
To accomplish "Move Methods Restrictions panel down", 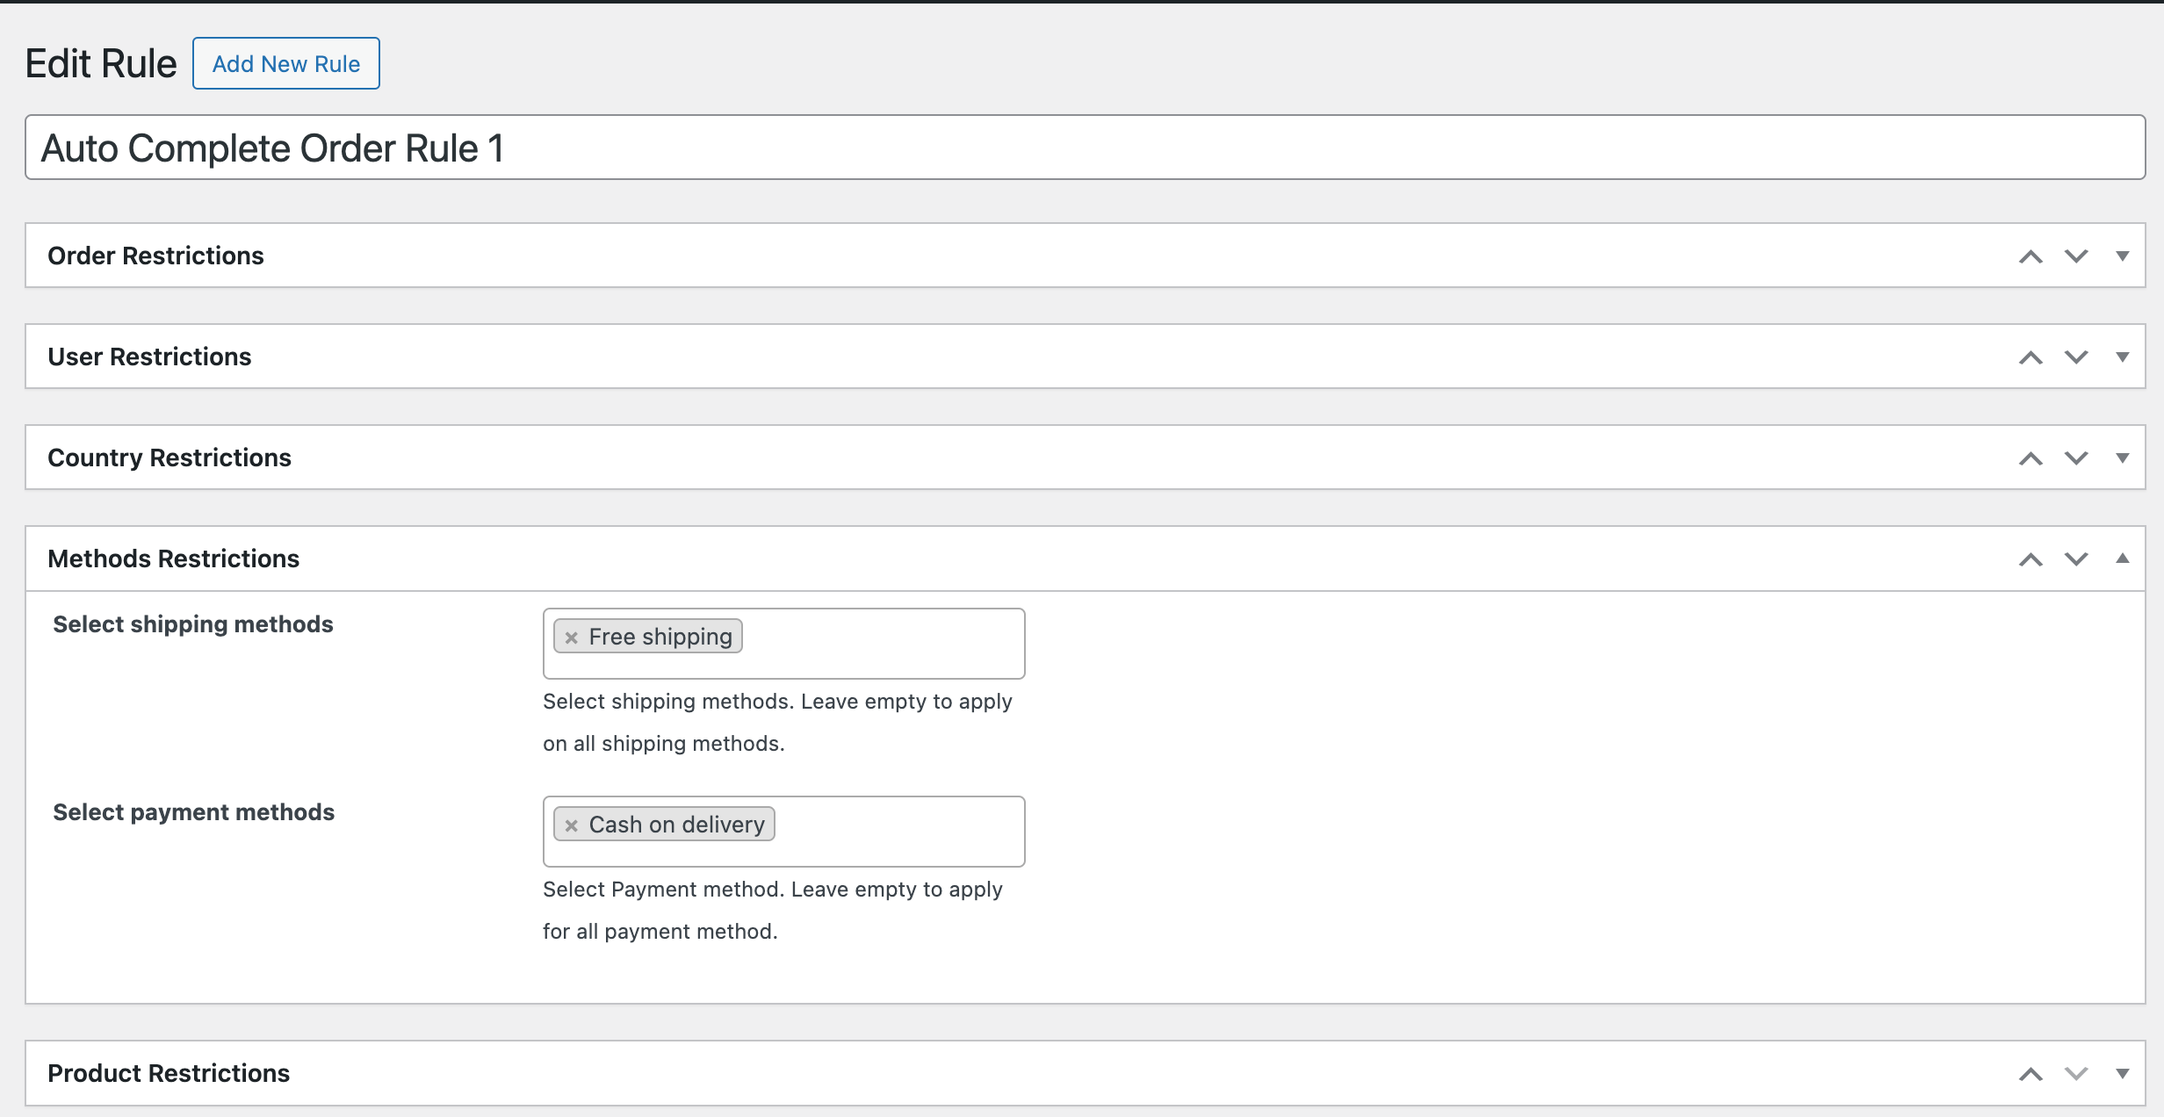I will (x=2076, y=558).
